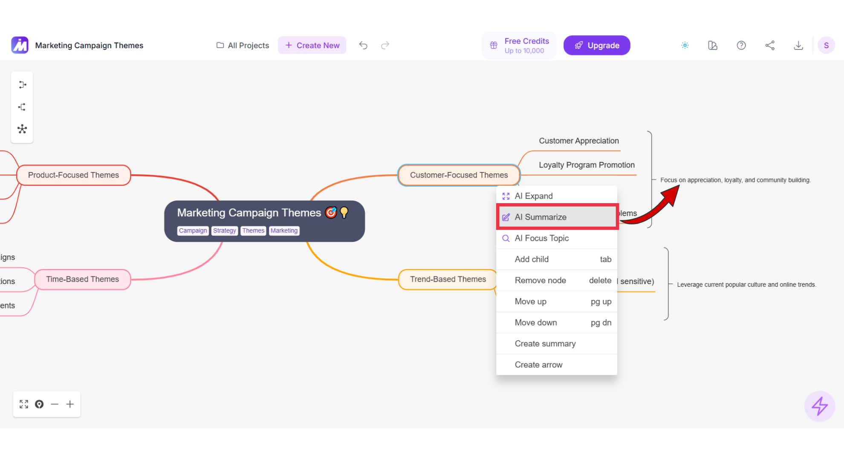Open the lightning bolt AI assistant button
This screenshot has height=460, width=844.
[x=819, y=406]
